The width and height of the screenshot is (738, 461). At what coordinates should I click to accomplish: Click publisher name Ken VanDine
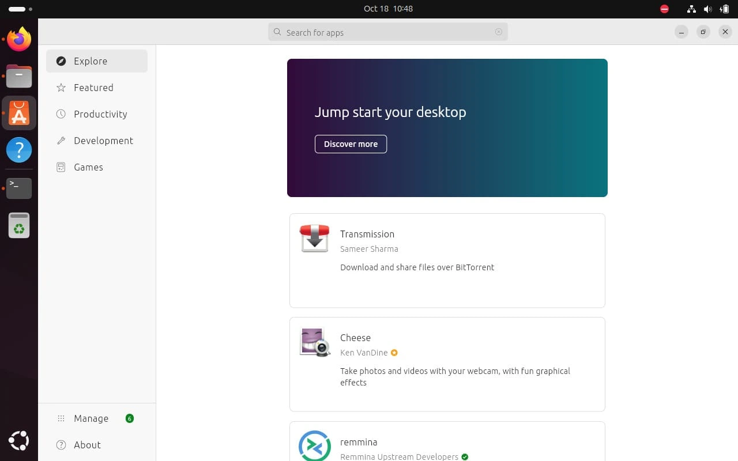[x=364, y=353]
